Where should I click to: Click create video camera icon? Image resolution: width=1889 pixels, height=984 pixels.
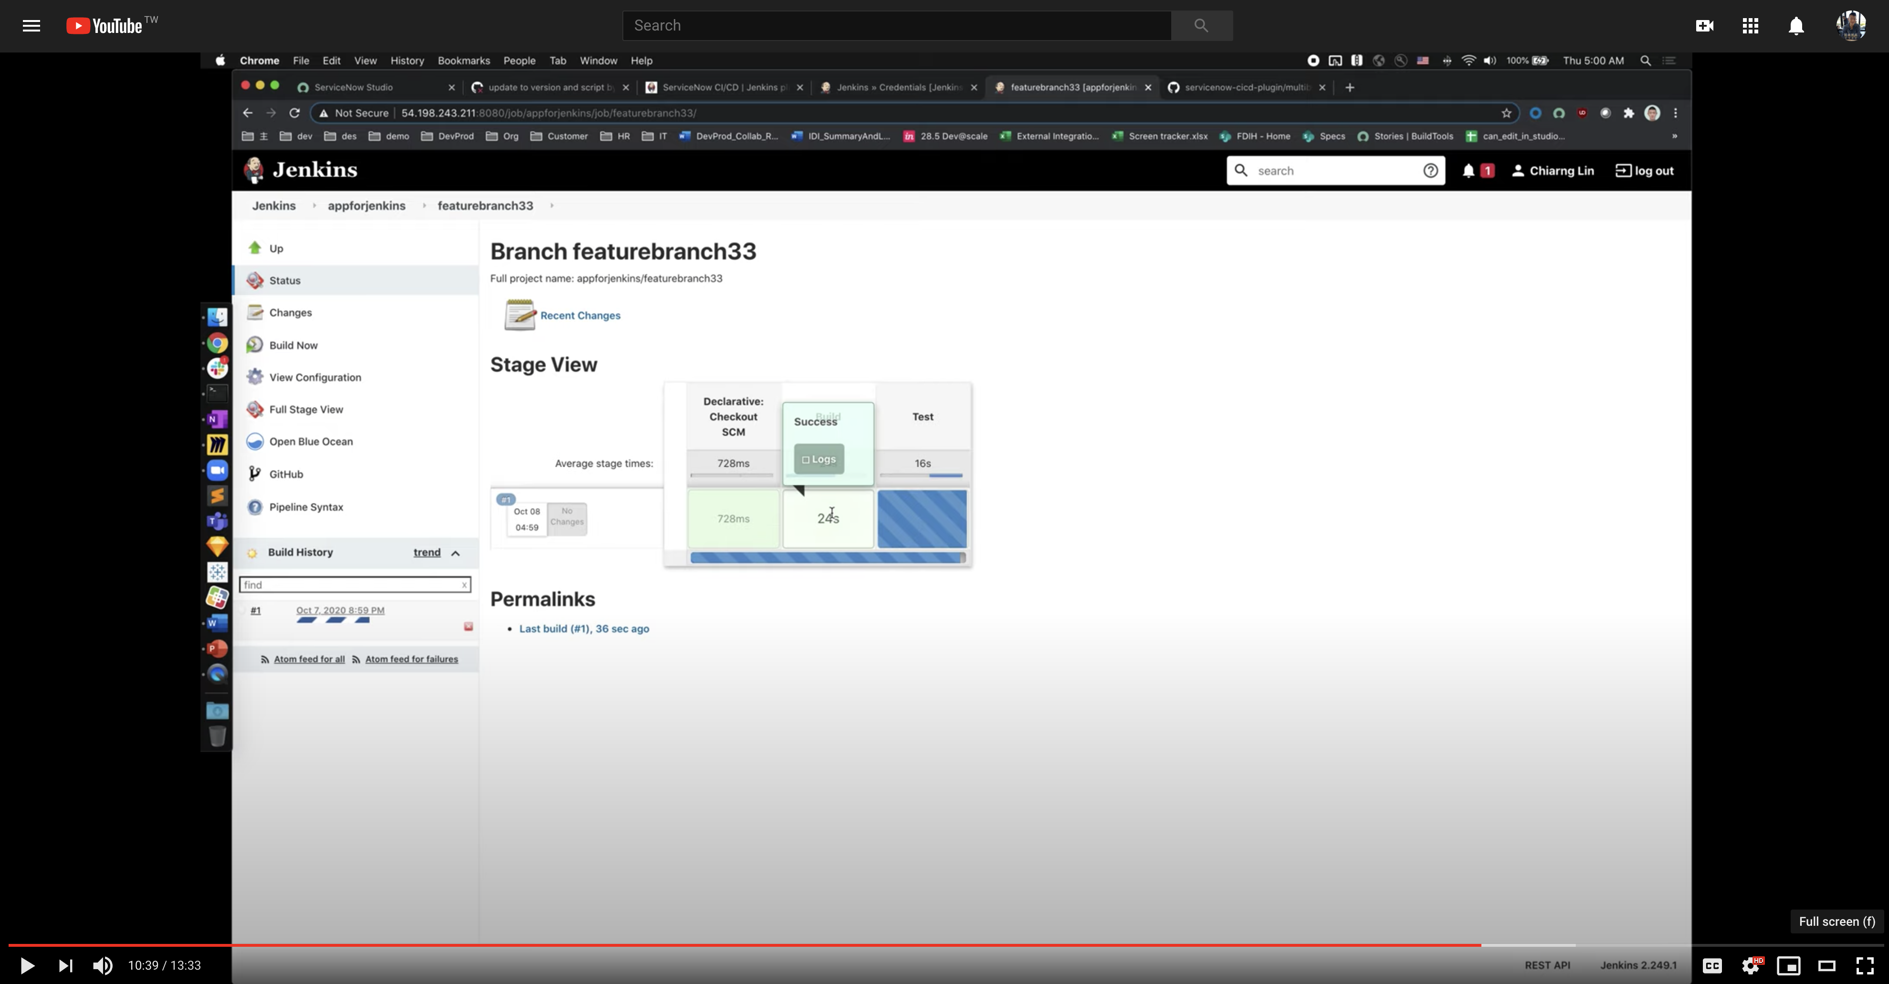click(x=1705, y=26)
